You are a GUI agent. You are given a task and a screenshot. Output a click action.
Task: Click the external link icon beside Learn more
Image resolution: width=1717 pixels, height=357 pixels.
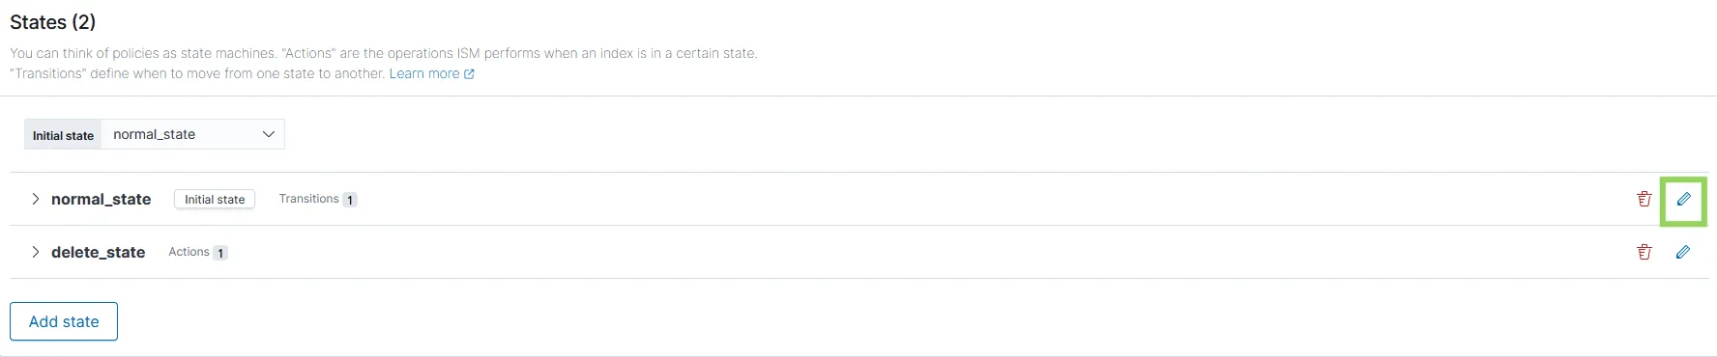[469, 74]
